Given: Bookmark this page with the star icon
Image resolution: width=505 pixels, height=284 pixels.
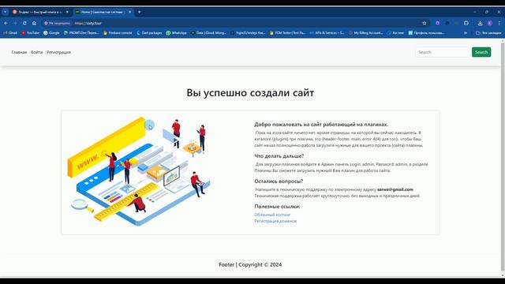Looking at the screenshot, I should point(425,23).
